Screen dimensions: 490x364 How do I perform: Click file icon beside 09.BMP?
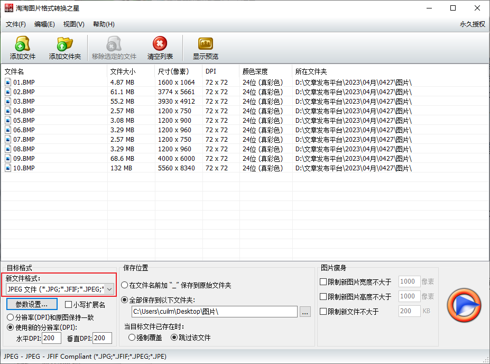(x=8, y=159)
